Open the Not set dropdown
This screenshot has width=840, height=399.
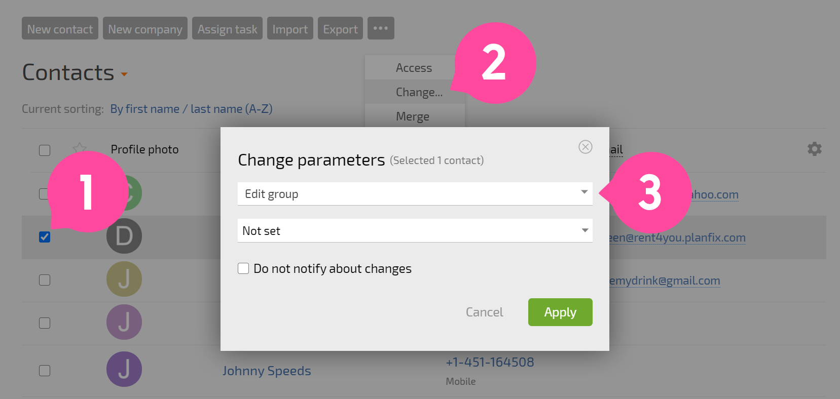tap(415, 230)
